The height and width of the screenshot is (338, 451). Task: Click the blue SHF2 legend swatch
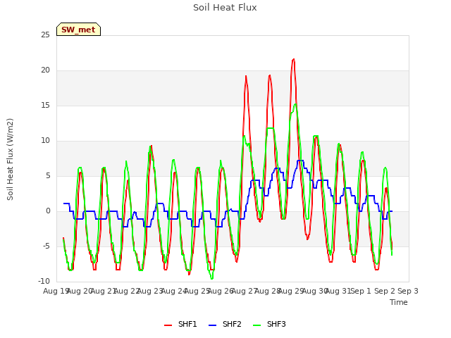point(212,325)
